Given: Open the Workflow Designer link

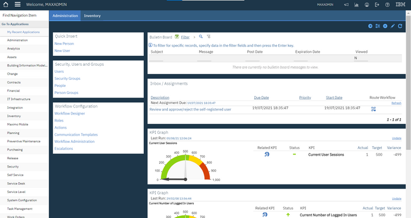Looking at the screenshot, I should pyautogui.click(x=70, y=113).
